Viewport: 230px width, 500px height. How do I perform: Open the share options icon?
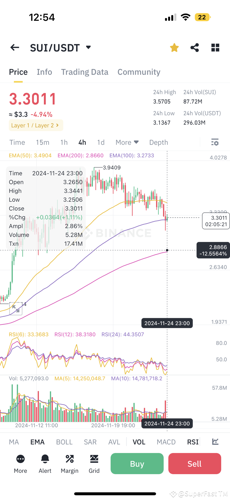click(194, 47)
